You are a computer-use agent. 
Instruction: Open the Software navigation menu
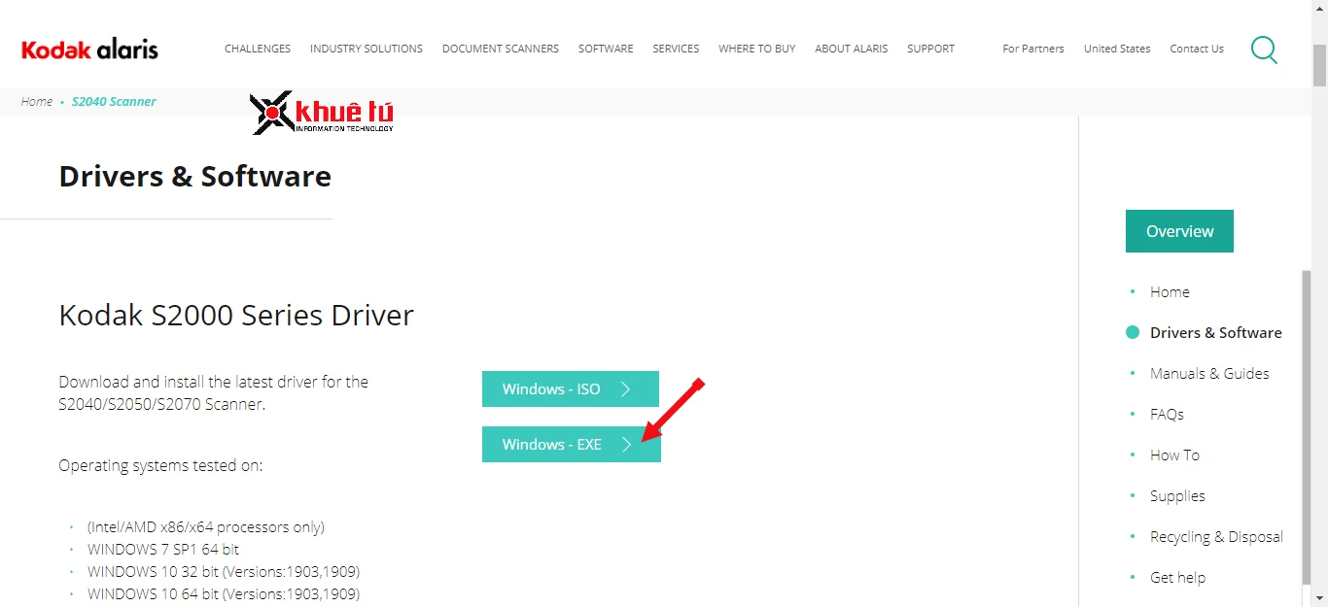606,49
